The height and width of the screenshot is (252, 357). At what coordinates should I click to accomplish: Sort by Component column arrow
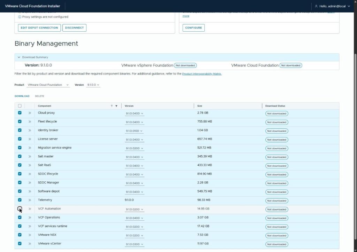[112, 106]
